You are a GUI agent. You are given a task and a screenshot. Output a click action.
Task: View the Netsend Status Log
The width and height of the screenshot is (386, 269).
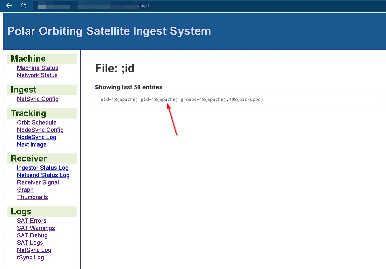tap(43, 175)
